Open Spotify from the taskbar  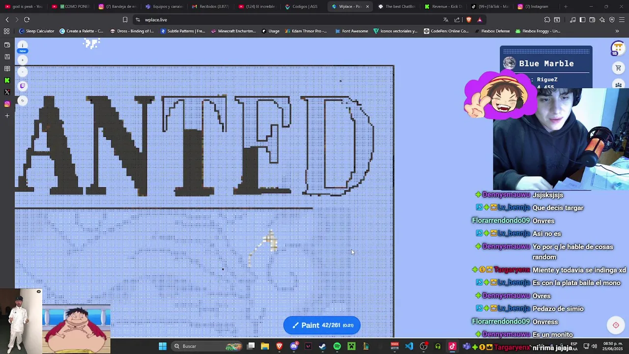(x=337, y=346)
